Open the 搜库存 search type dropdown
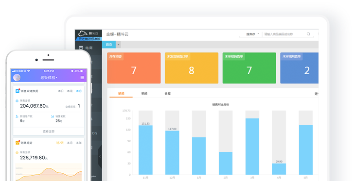 252,34
